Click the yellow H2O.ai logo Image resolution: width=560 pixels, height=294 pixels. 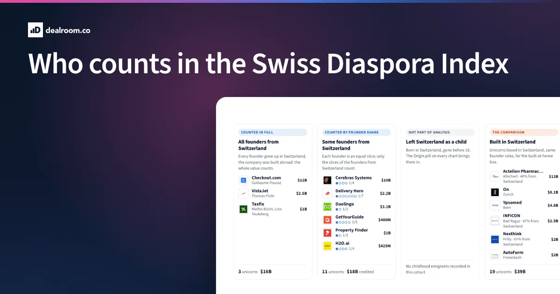(327, 245)
